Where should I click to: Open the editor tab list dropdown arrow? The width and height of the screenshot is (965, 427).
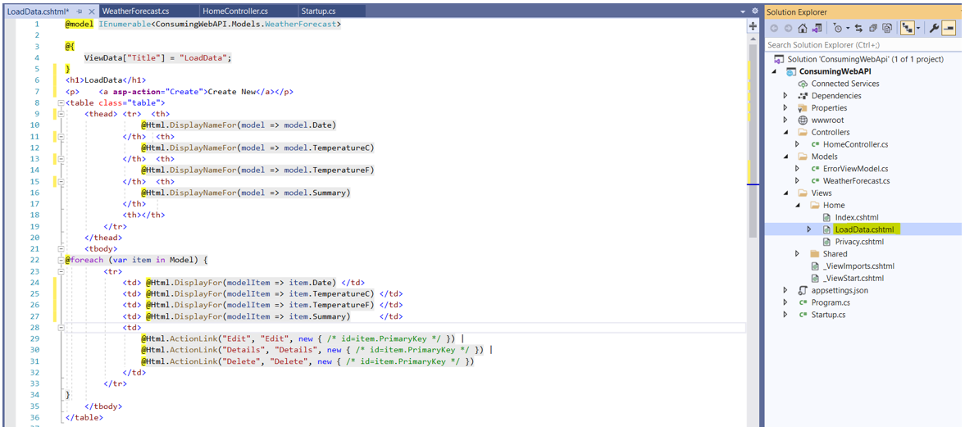[x=743, y=11]
